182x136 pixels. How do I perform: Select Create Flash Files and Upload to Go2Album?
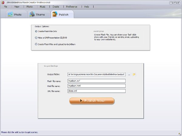(x=55, y=44)
